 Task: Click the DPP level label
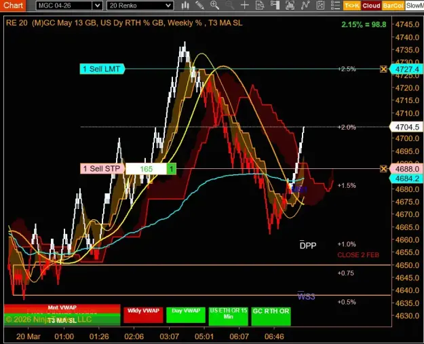[x=308, y=245]
